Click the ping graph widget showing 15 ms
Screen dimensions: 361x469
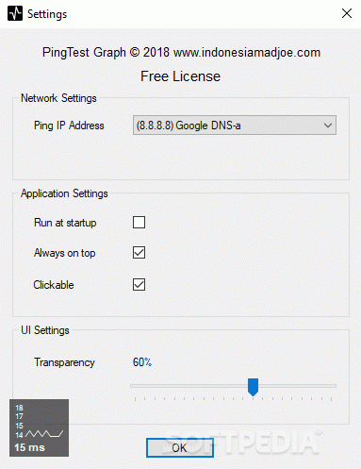click(39, 427)
